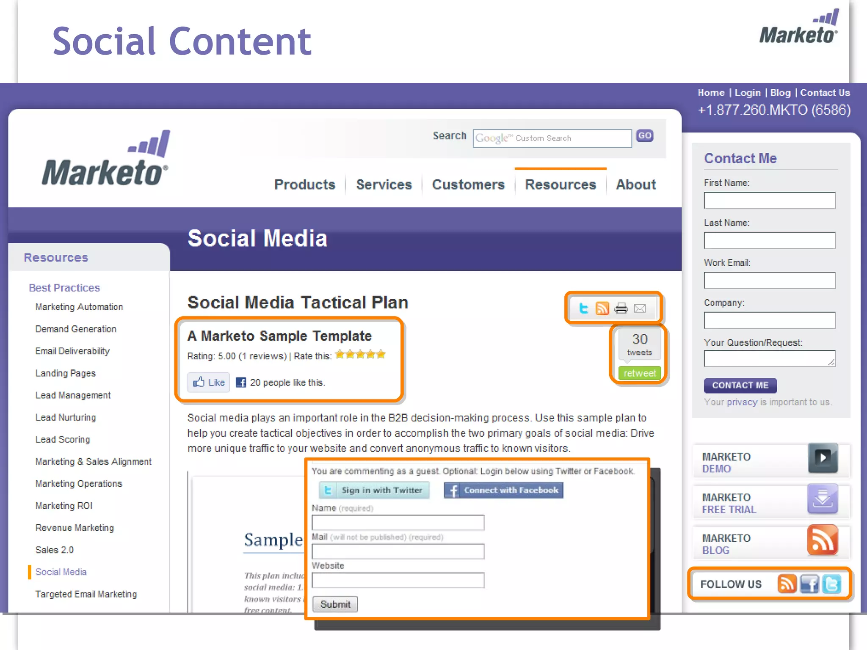The image size is (867, 650).
Task: Open the Services menu
Action: click(384, 185)
